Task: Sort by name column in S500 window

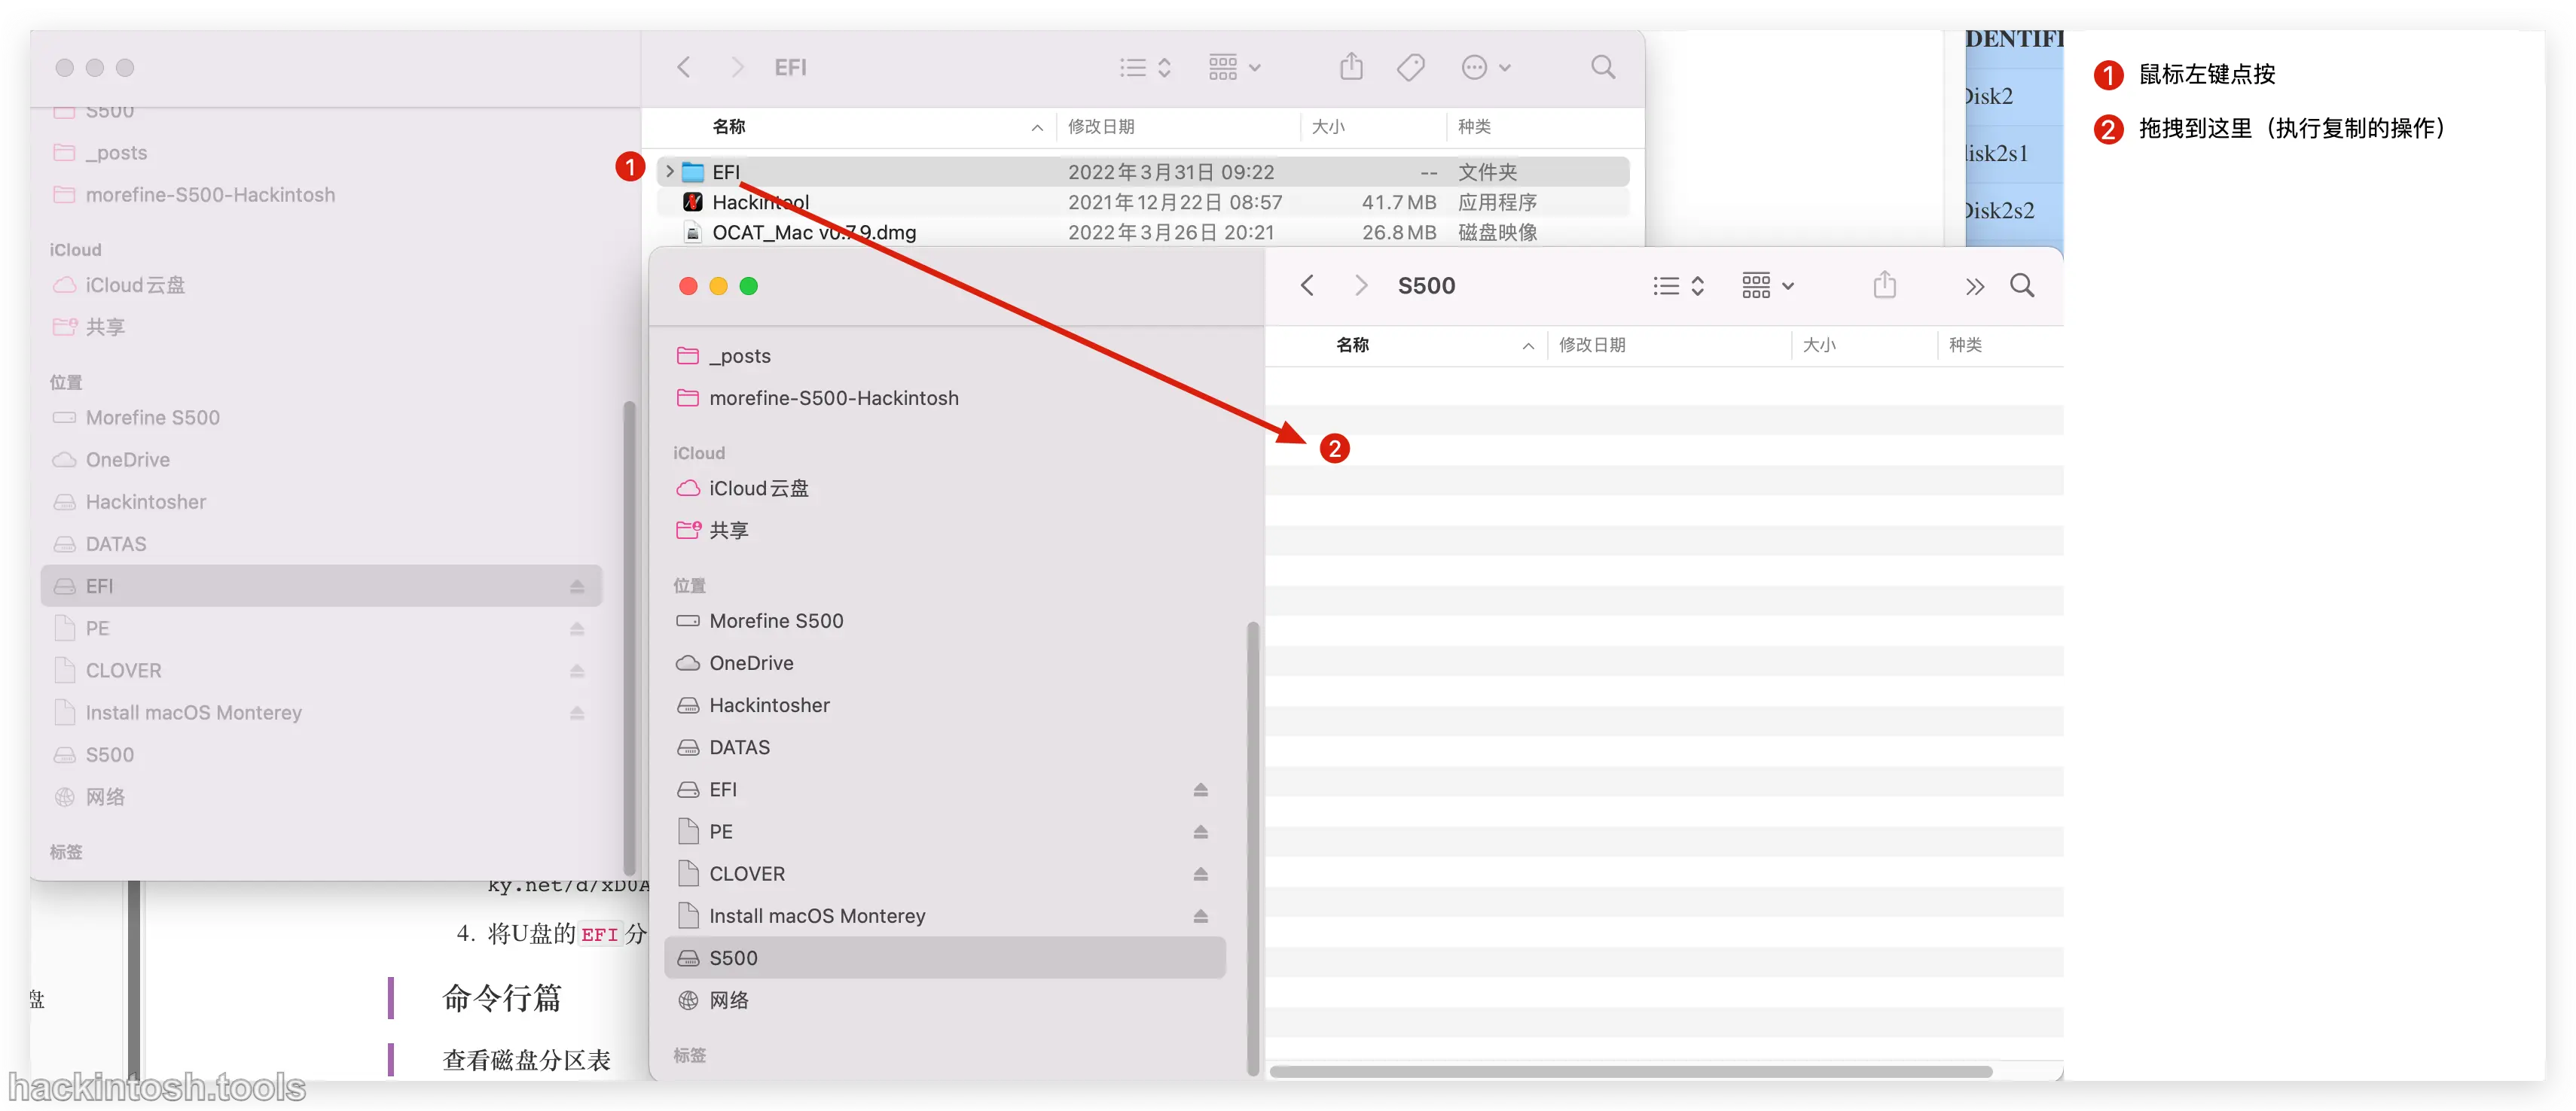Action: pyautogui.click(x=1352, y=345)
